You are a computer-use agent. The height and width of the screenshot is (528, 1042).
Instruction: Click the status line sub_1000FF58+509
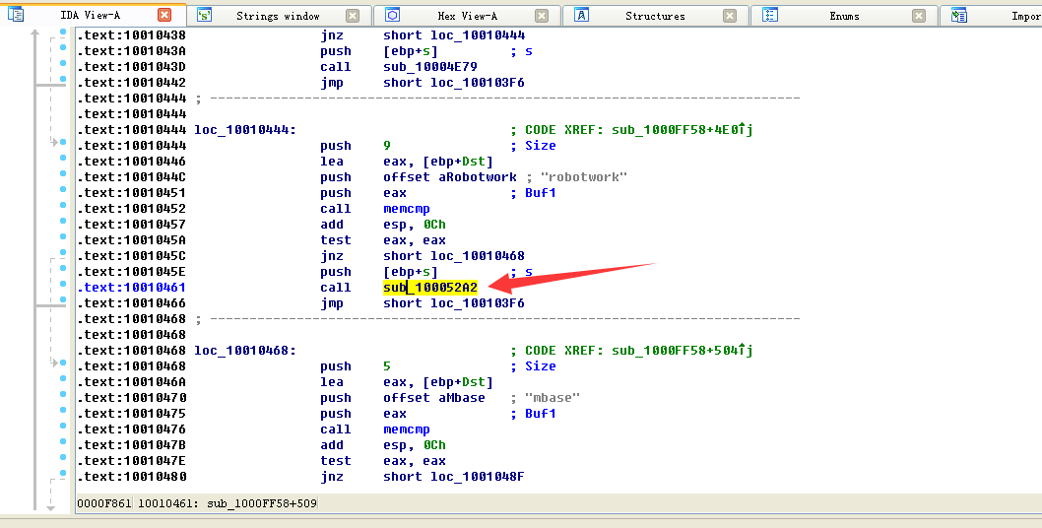click(261, 503)
